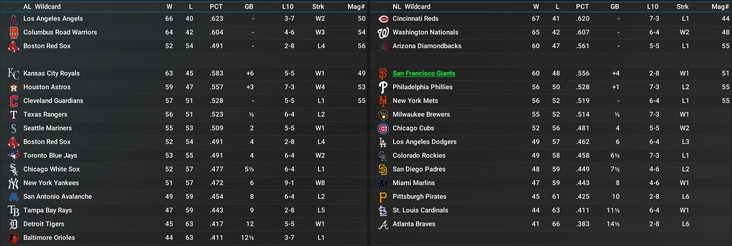
Task: Select the Baltimore Orioles logo icon
Action: click(14, 238)
